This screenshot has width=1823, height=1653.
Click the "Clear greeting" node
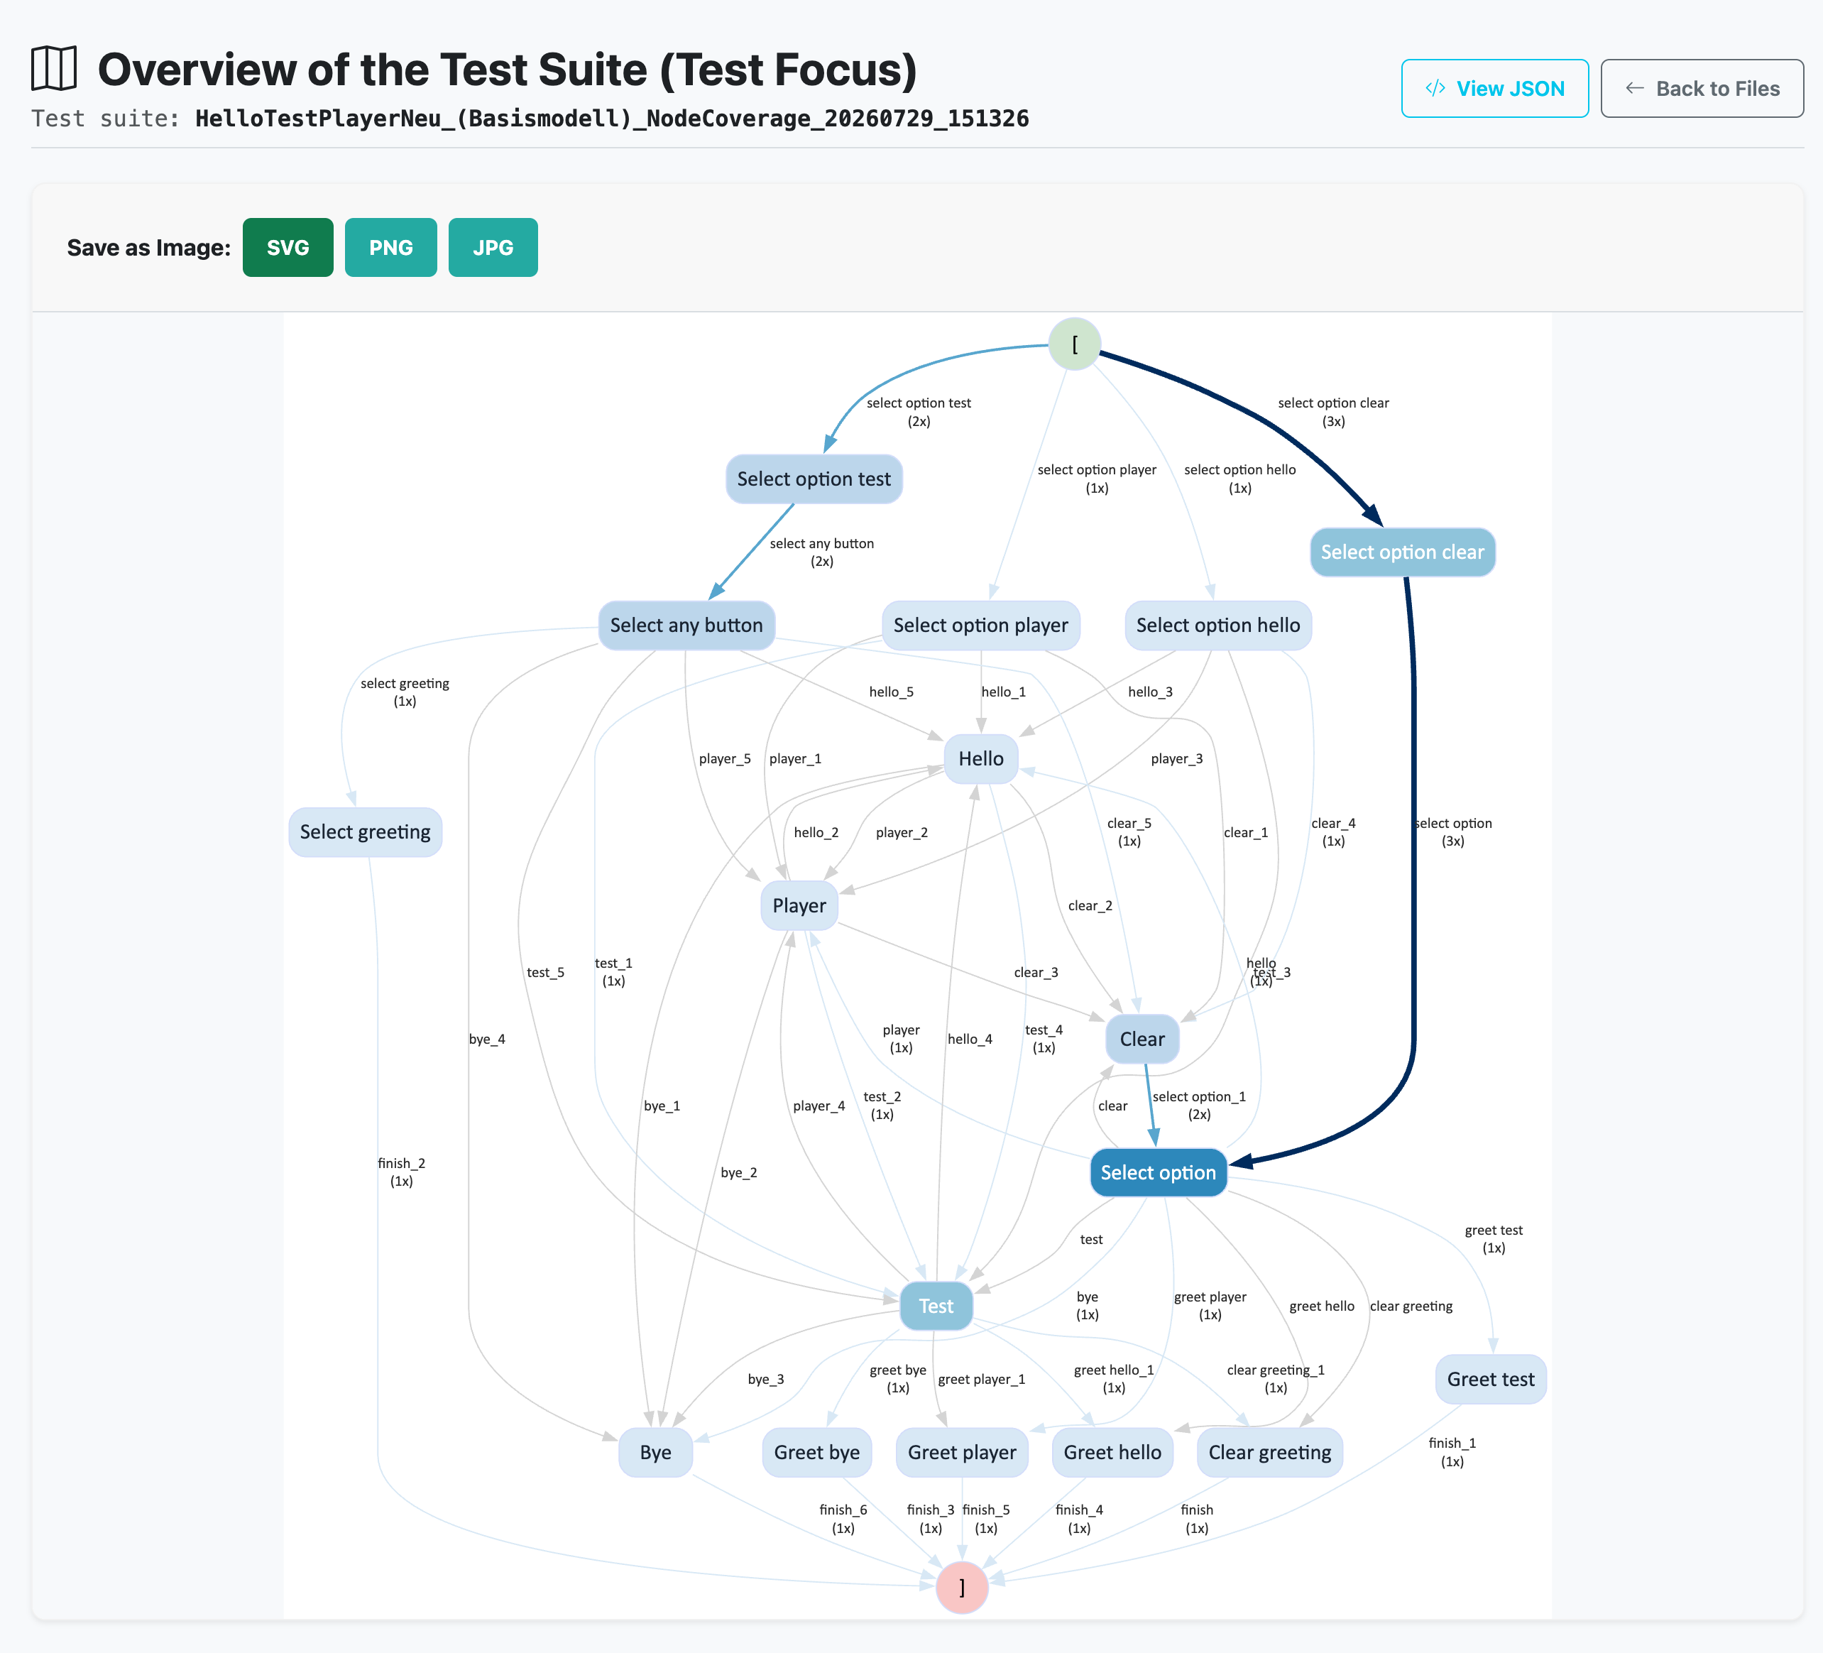(1269, 1452)
